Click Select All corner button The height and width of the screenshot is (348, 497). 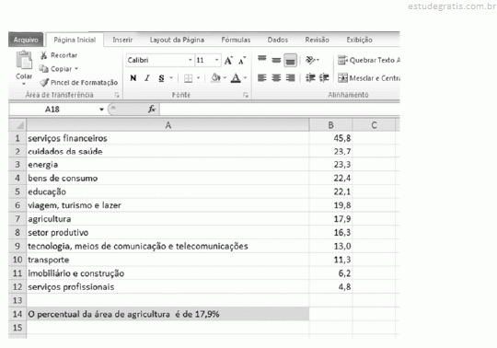(17, 125)
